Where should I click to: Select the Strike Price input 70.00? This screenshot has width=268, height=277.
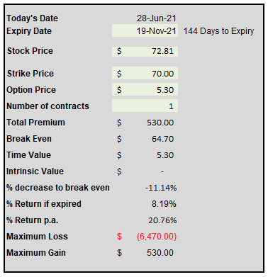145,74
